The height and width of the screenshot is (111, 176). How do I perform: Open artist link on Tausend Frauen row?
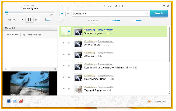click(x=90, y=87)
